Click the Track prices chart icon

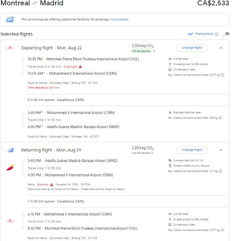[x=190, y=34]
